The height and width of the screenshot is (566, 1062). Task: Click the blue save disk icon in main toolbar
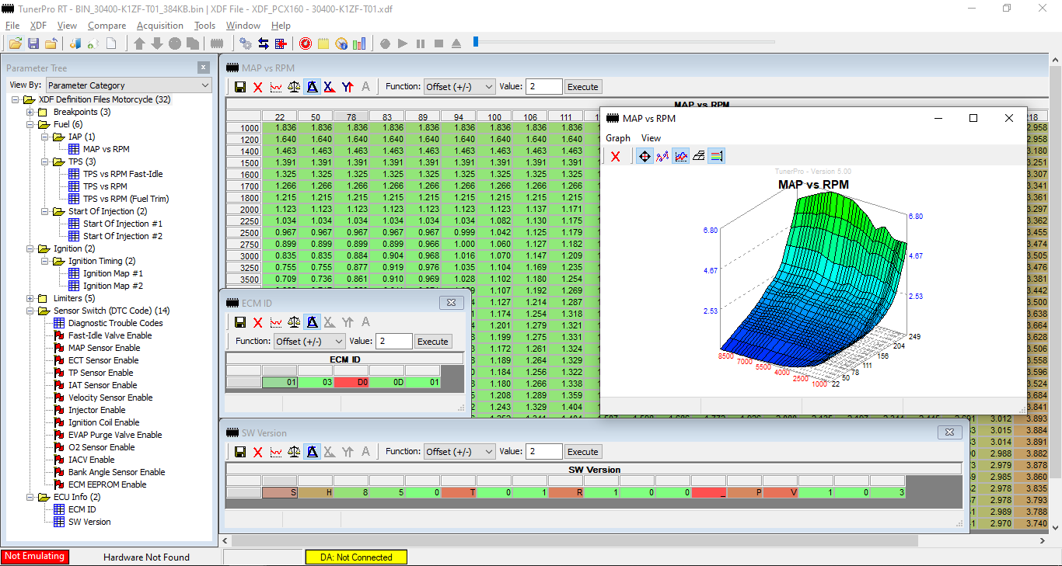[x=33, y=43]
